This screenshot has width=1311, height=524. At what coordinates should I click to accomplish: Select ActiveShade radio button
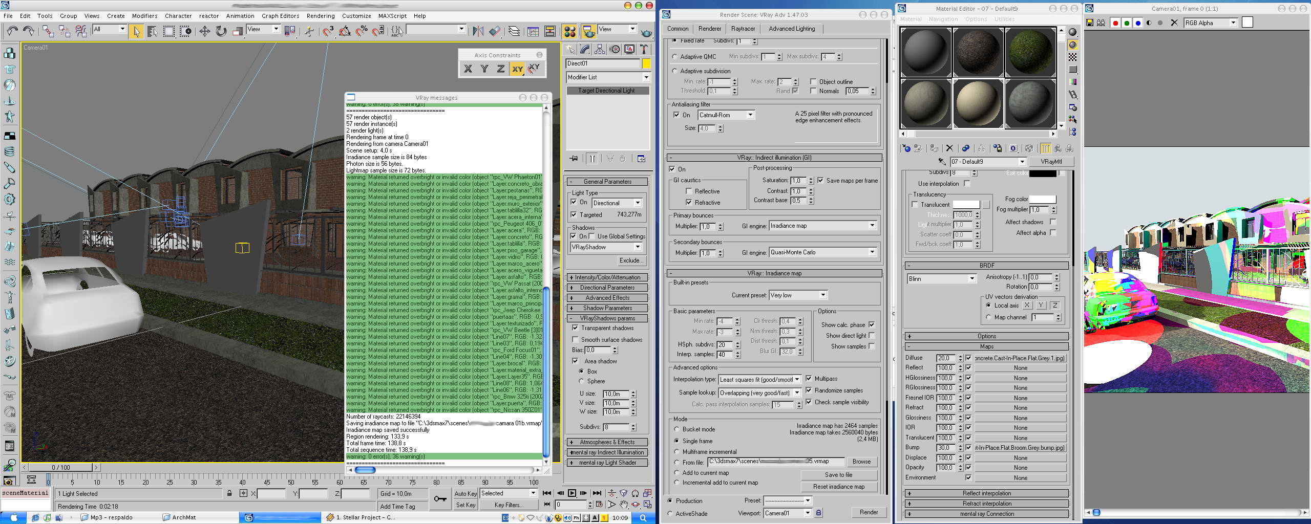click(x=670, y=514)
